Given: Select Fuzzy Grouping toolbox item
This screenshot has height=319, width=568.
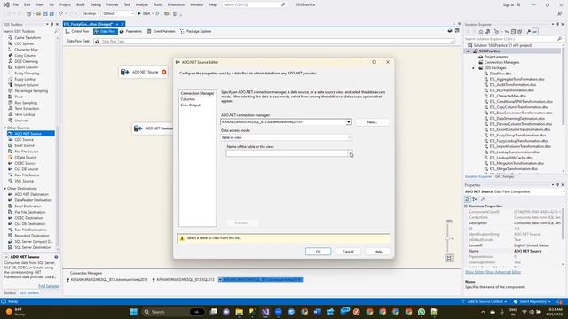Looking at the screenshot, I should [27, 73].
